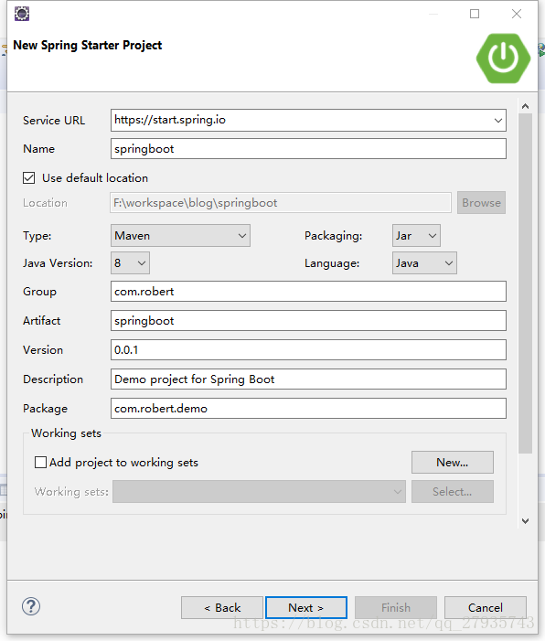The width and height of the screenshot is (545, 641).
Task: Click the 'Packaging:' label
Action: pos(333,236)
